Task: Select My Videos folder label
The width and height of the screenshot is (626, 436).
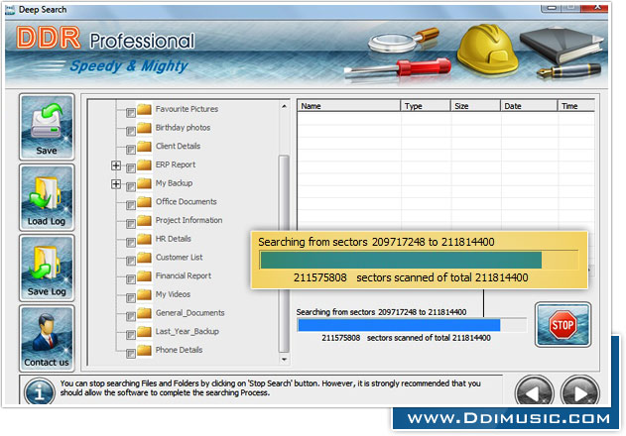Action: [x=173, y=294]
